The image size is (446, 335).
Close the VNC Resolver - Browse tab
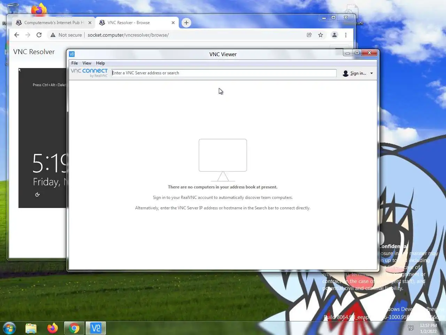[x=173, y=23]
